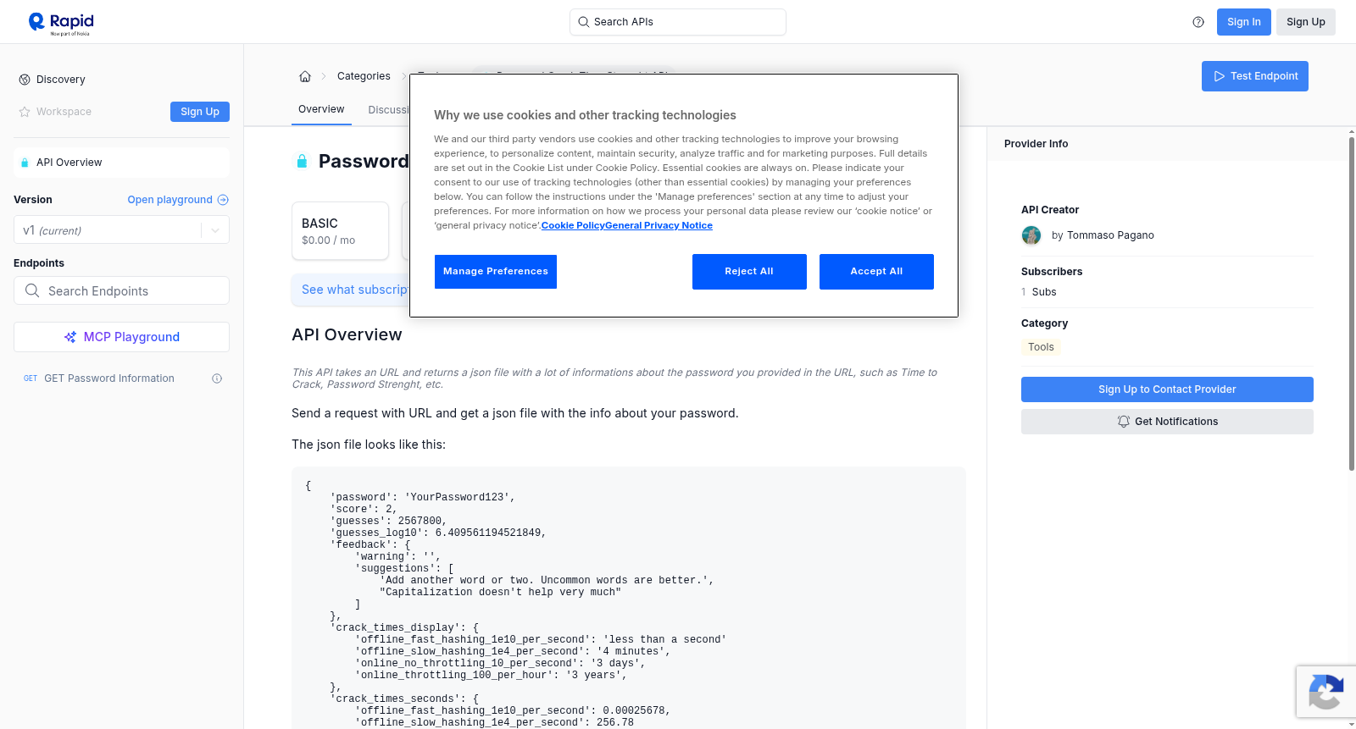
Task: Click the search magnifier icon in top bar
Action: click(584, 22)
